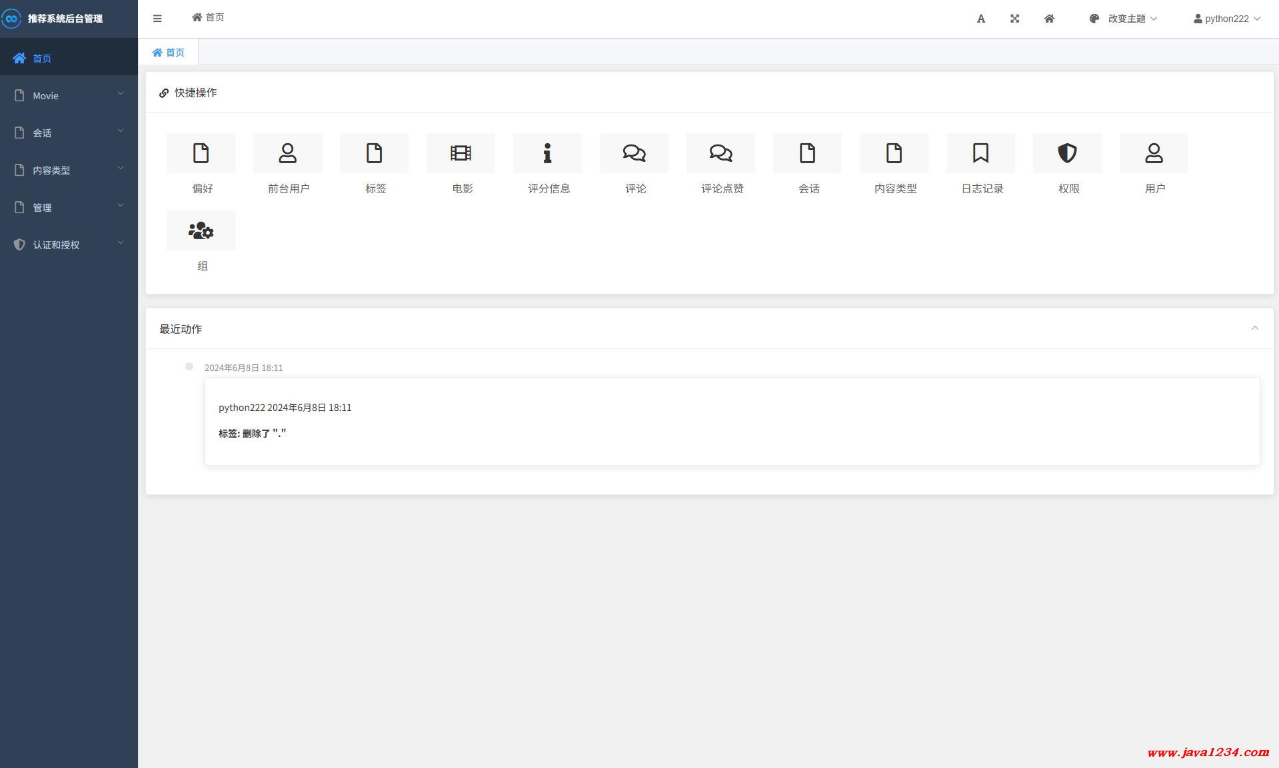Toggle fullscreen with the expand icon

pyautogui.click(x=1014, y=19)
